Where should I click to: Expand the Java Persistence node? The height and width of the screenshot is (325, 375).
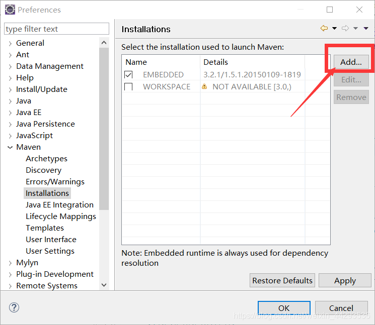10,124
